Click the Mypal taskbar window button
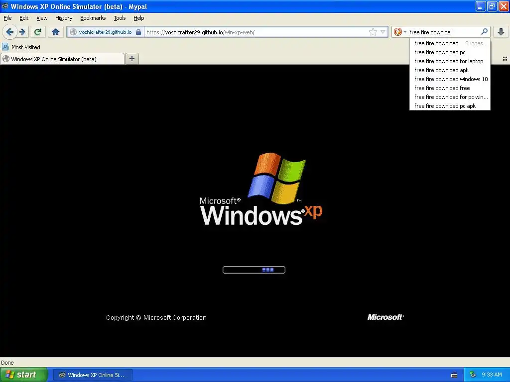Screen dimensions: 510x382 point(92,375)
